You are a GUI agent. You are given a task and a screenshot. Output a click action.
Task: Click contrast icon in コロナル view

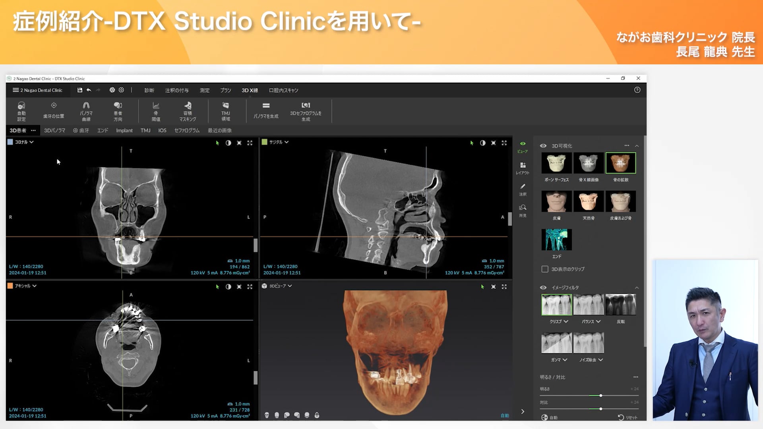228,143
